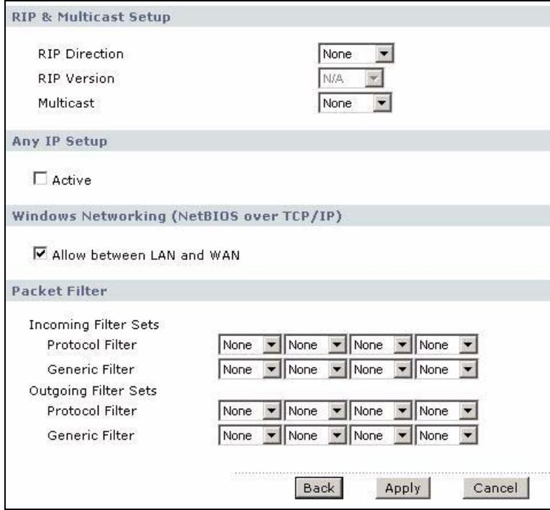
Task: Click the Packet Filter section heading
Action: (x=59, y=291)
